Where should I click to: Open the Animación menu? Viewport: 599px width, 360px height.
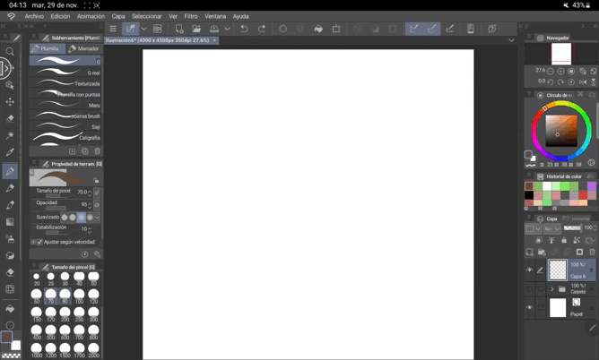(x=91, y=16)
